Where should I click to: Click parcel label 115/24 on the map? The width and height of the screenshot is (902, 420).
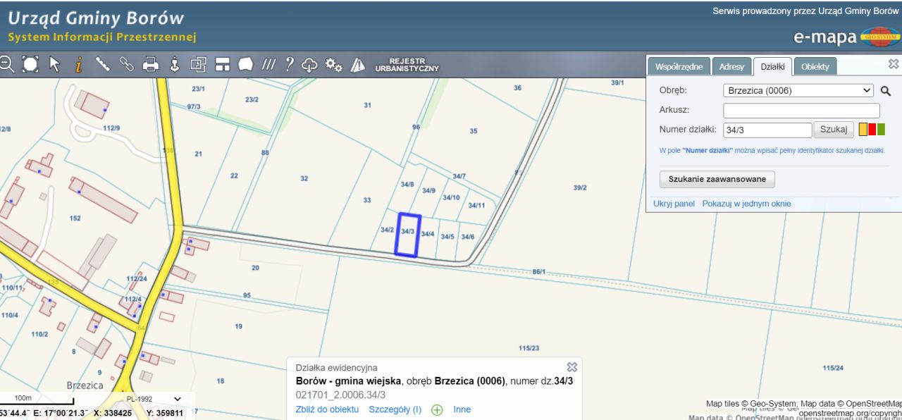834,368
